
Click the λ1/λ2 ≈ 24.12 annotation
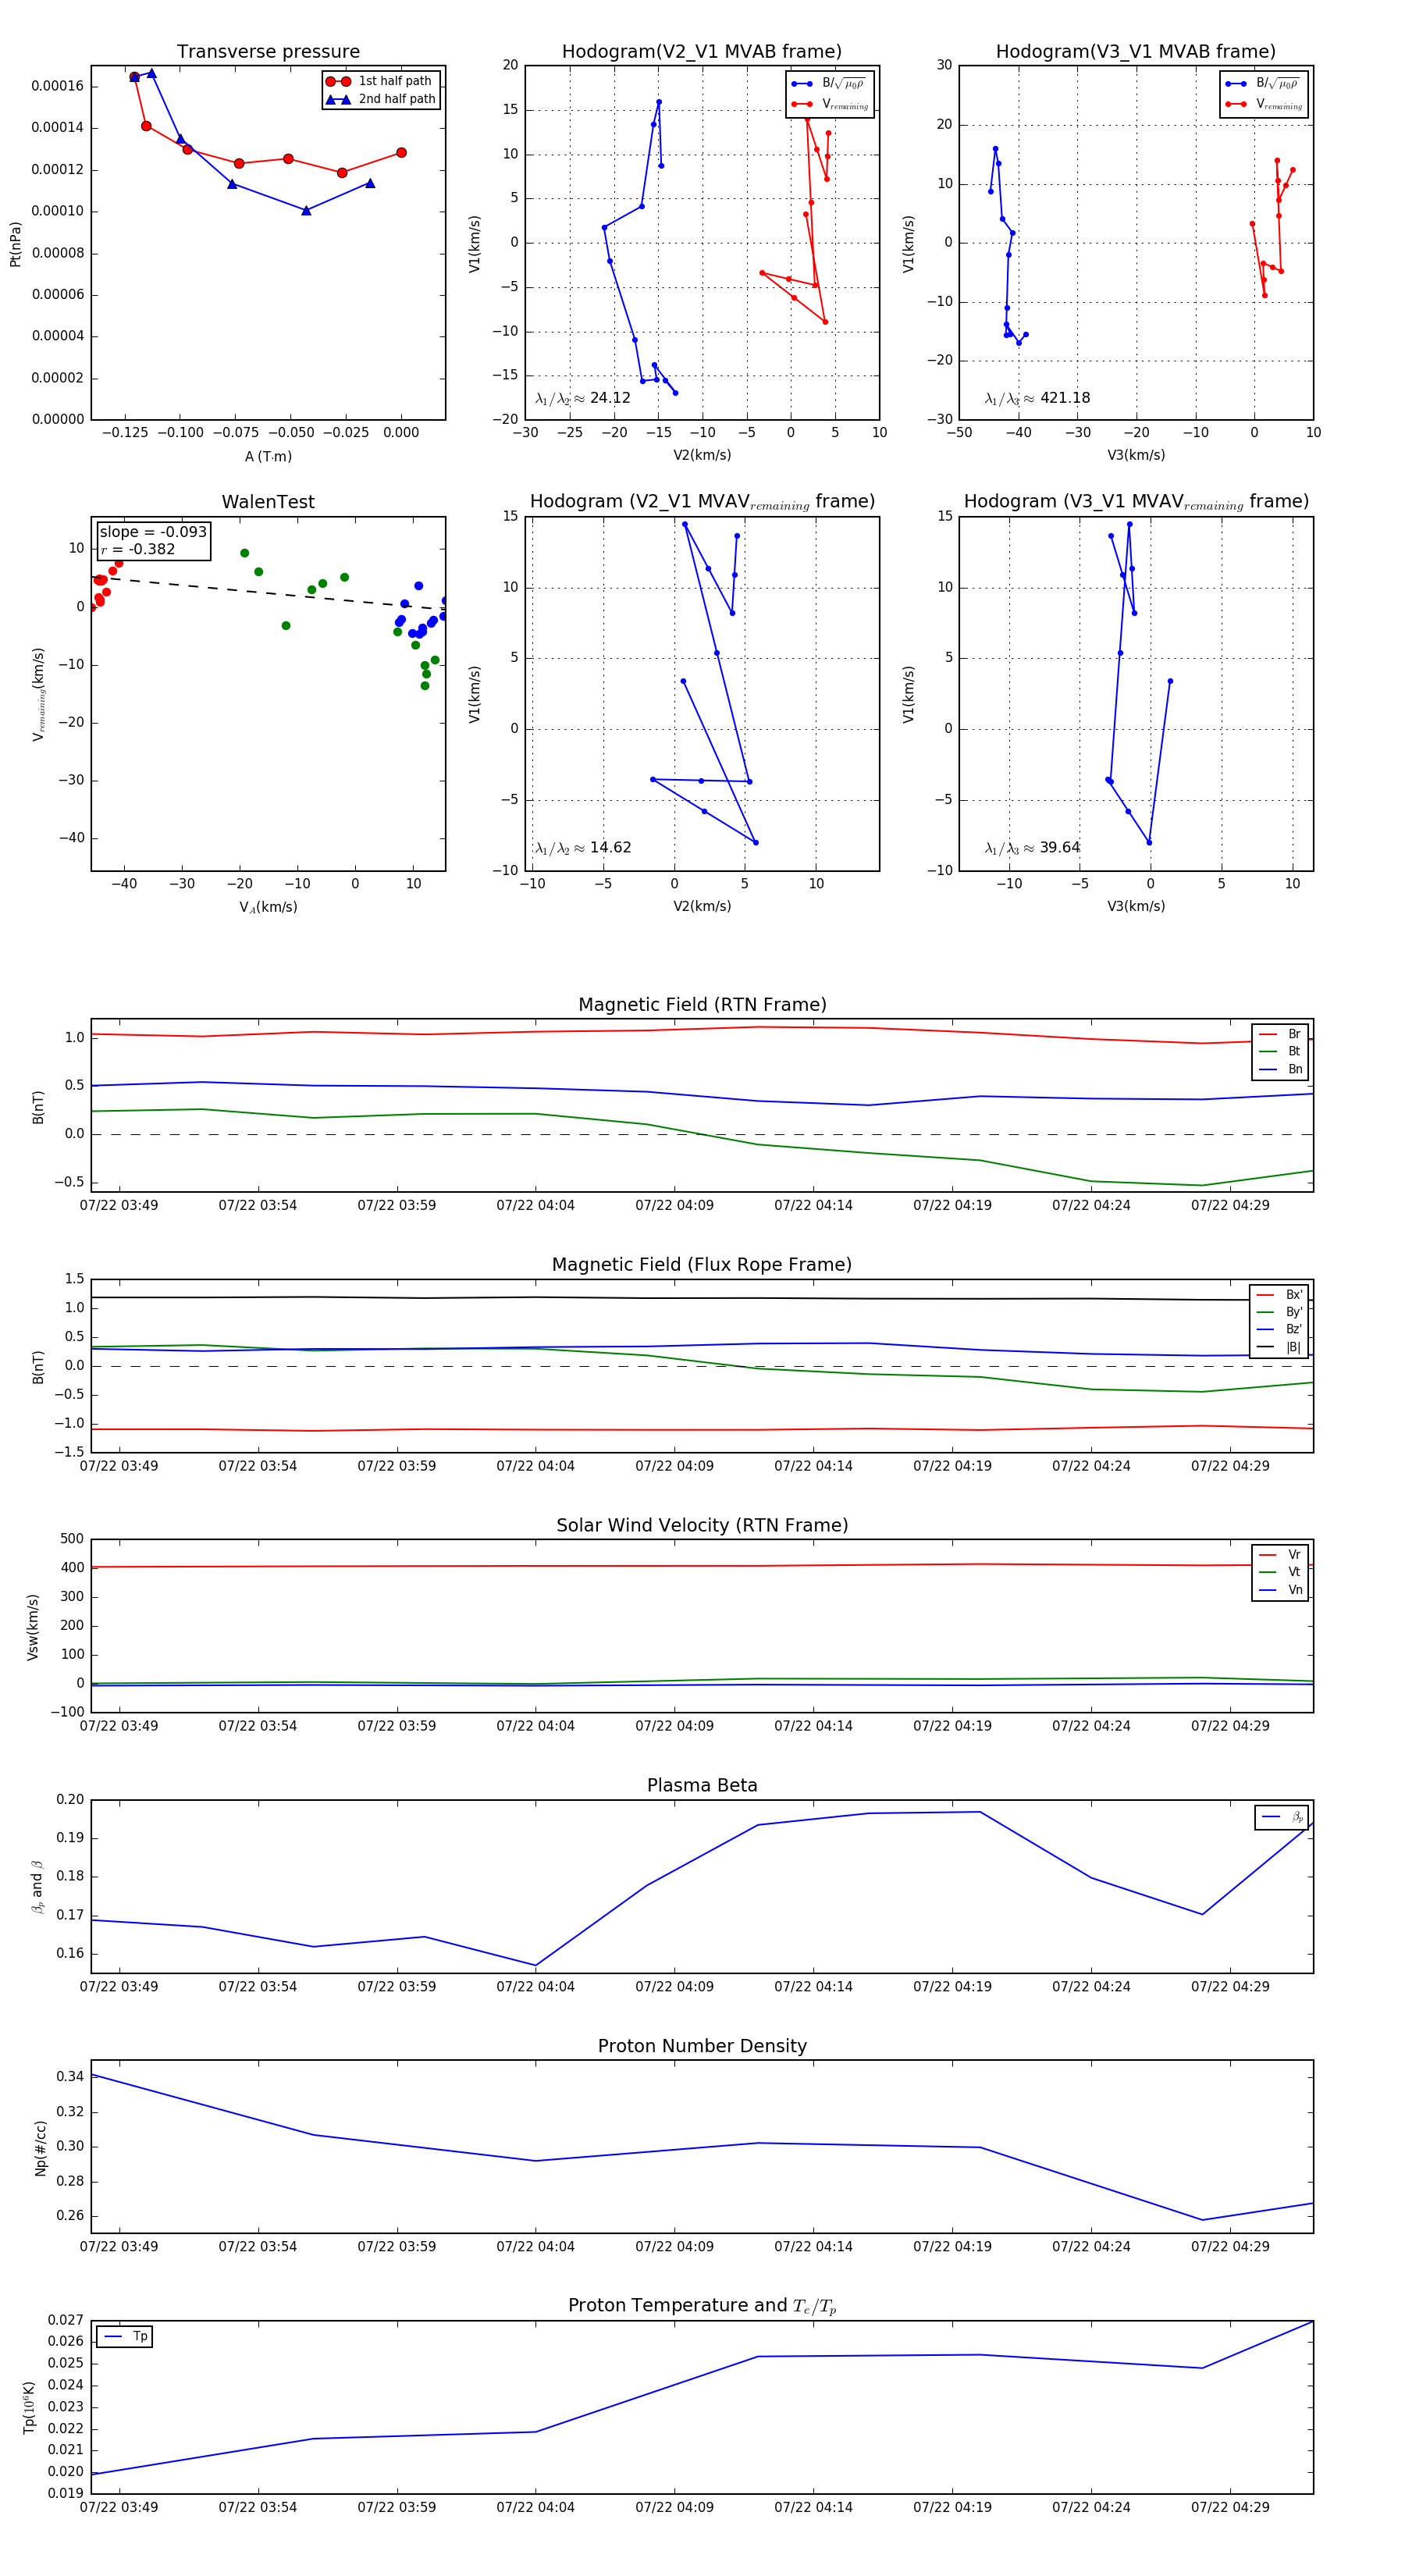click(583, 398)
